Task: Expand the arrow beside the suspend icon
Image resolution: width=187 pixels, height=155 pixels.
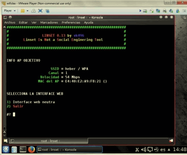Action: click(x=27, y=11)
